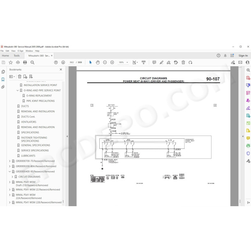Viewport: 251px width, 251px height.
Task: Zoom out with minus icon
Action: [x=105, y=62]
